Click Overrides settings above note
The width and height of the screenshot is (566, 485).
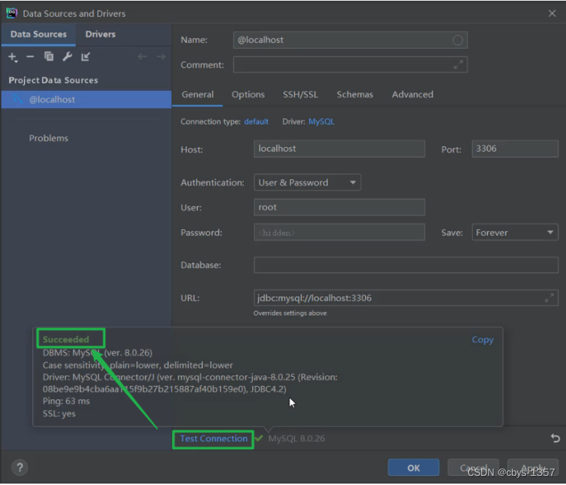pos(290,313)
